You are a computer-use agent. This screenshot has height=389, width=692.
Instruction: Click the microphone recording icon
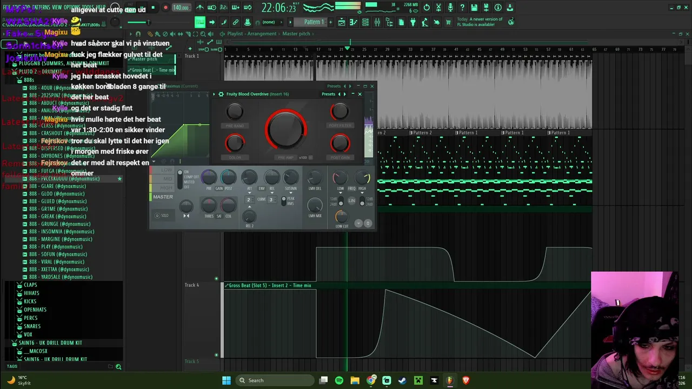click(x=450, y=8)
